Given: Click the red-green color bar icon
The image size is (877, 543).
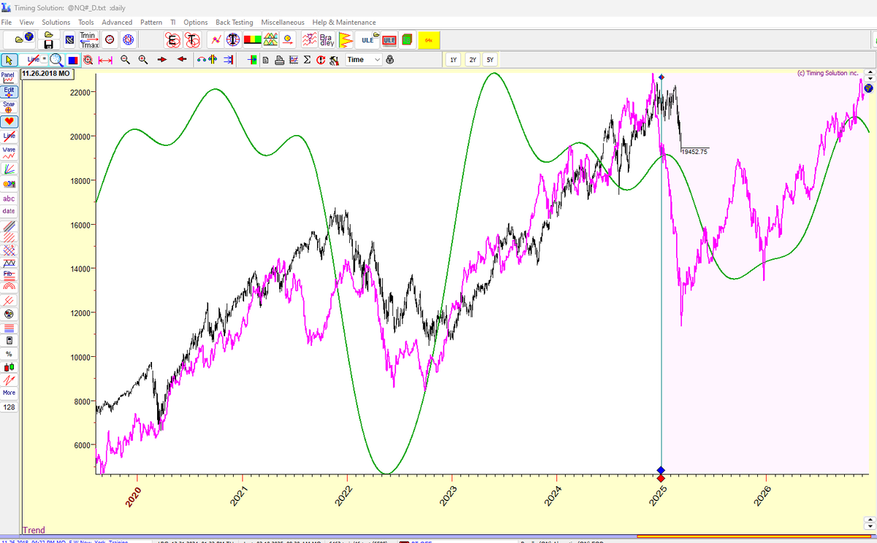Looking at the screenshot, I should click(253, 40).
